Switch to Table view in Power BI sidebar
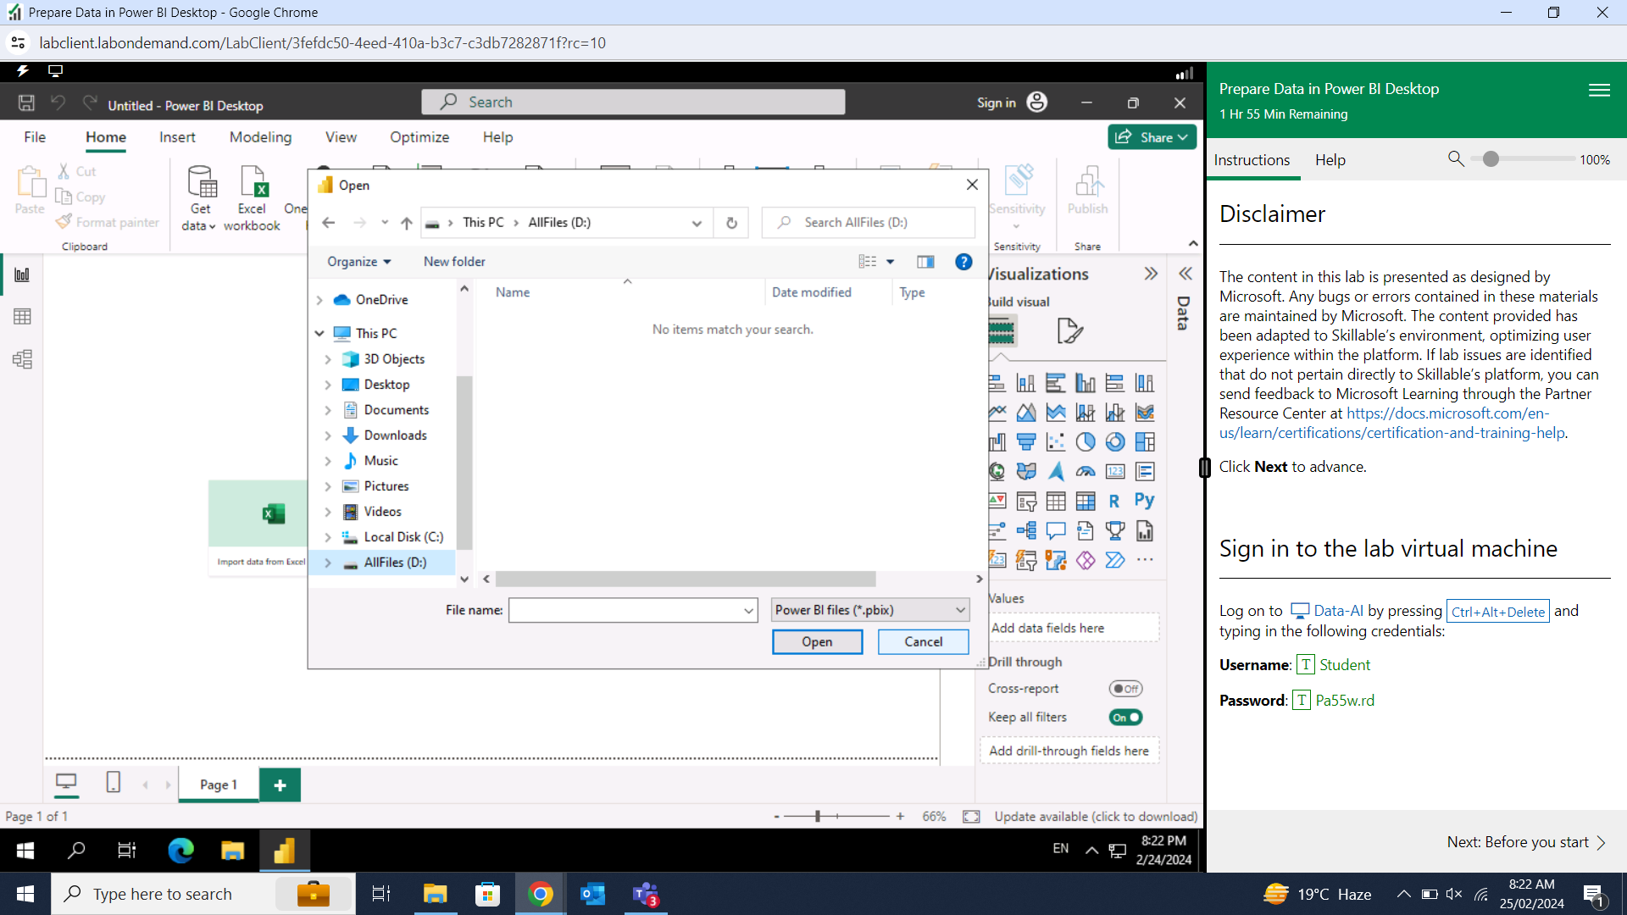This screenshot has height=915, width=1627. (22, 317)
